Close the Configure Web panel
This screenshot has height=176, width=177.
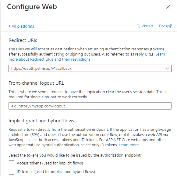coord(168,7)
